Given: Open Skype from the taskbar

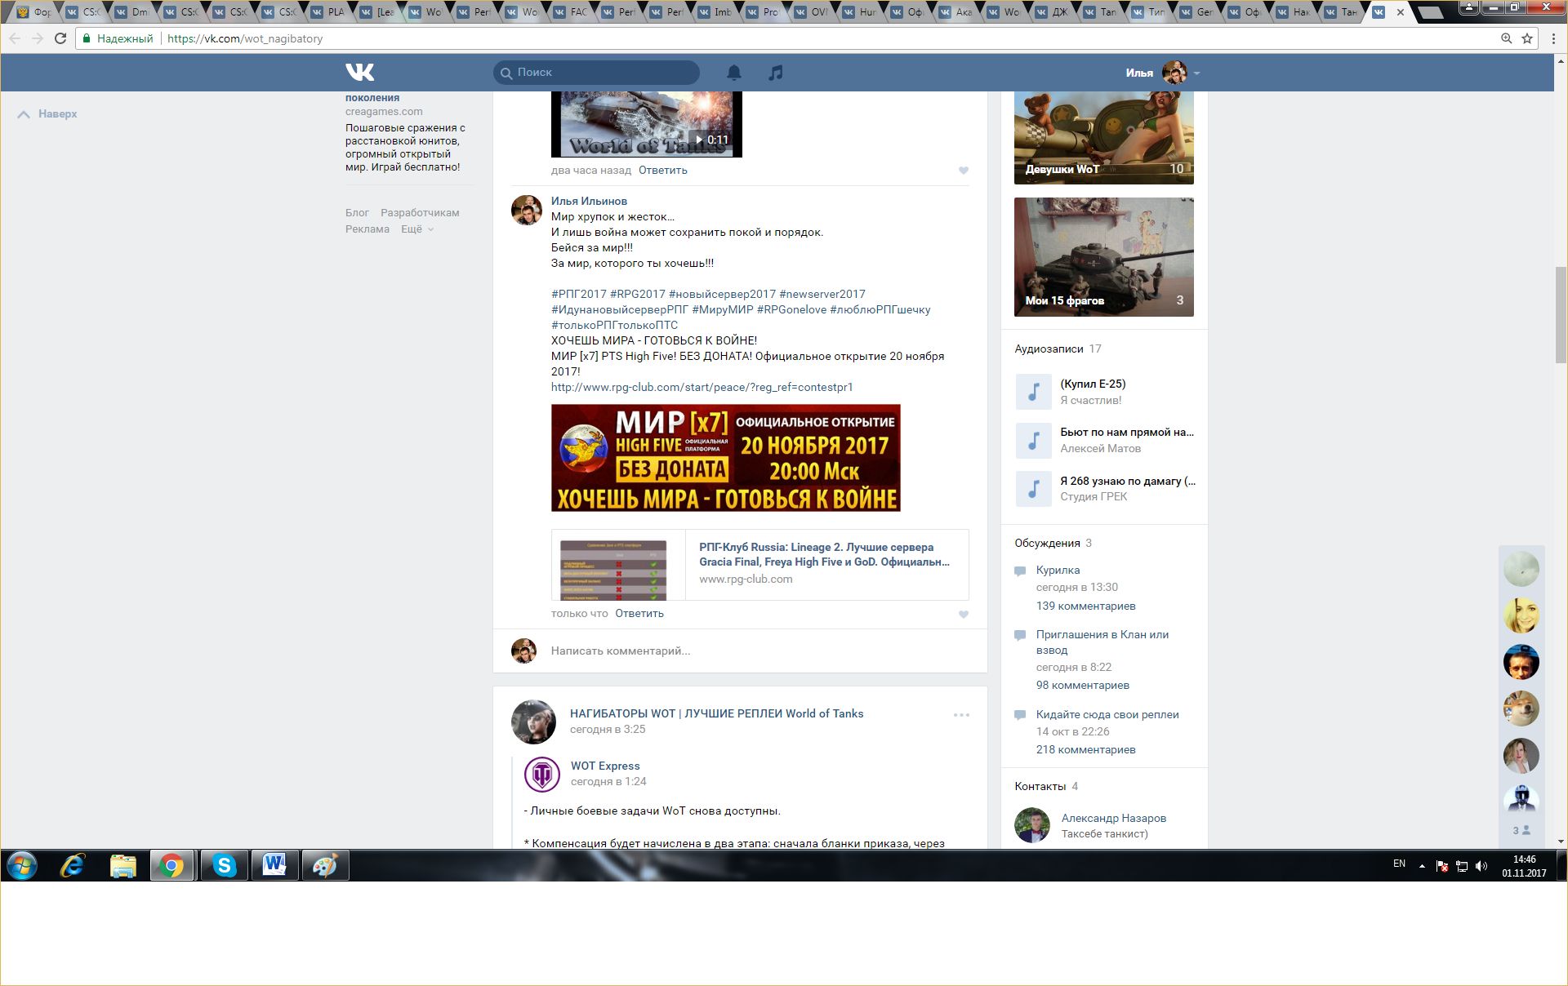Looking at the screenshot, I should (x=224, y=865).
